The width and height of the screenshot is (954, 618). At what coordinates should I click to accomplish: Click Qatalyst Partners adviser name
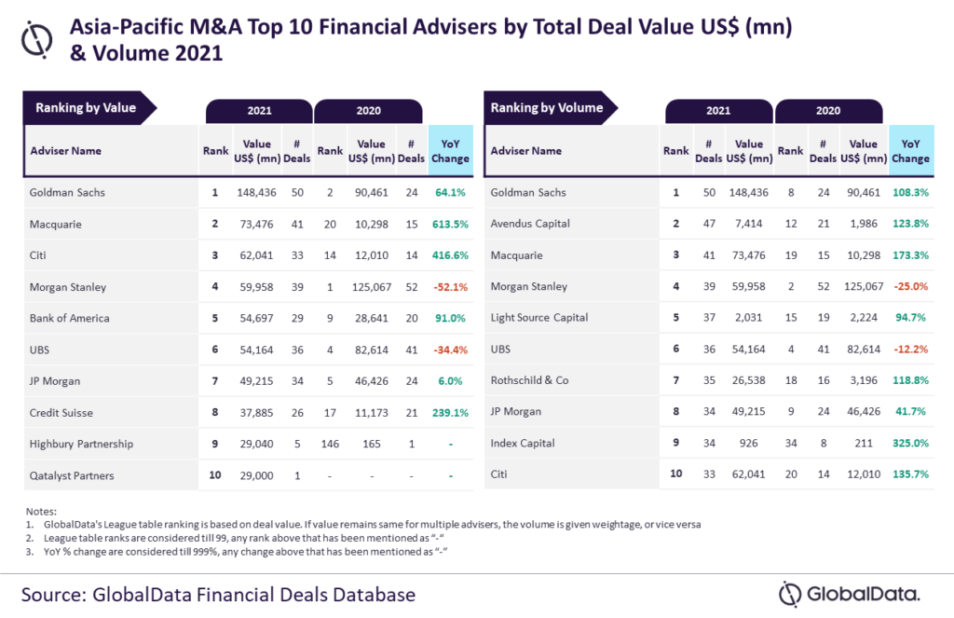(x=72, y=475)
